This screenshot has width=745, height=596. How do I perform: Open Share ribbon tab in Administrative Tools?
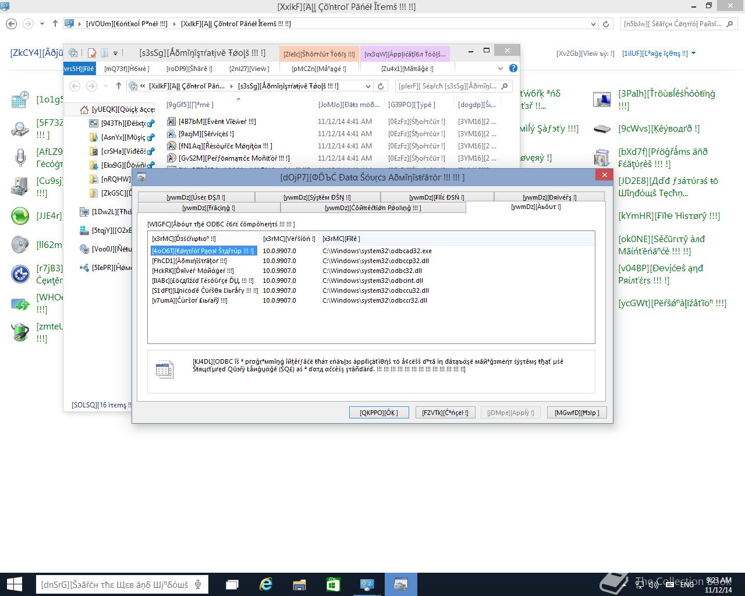[189, 69]
